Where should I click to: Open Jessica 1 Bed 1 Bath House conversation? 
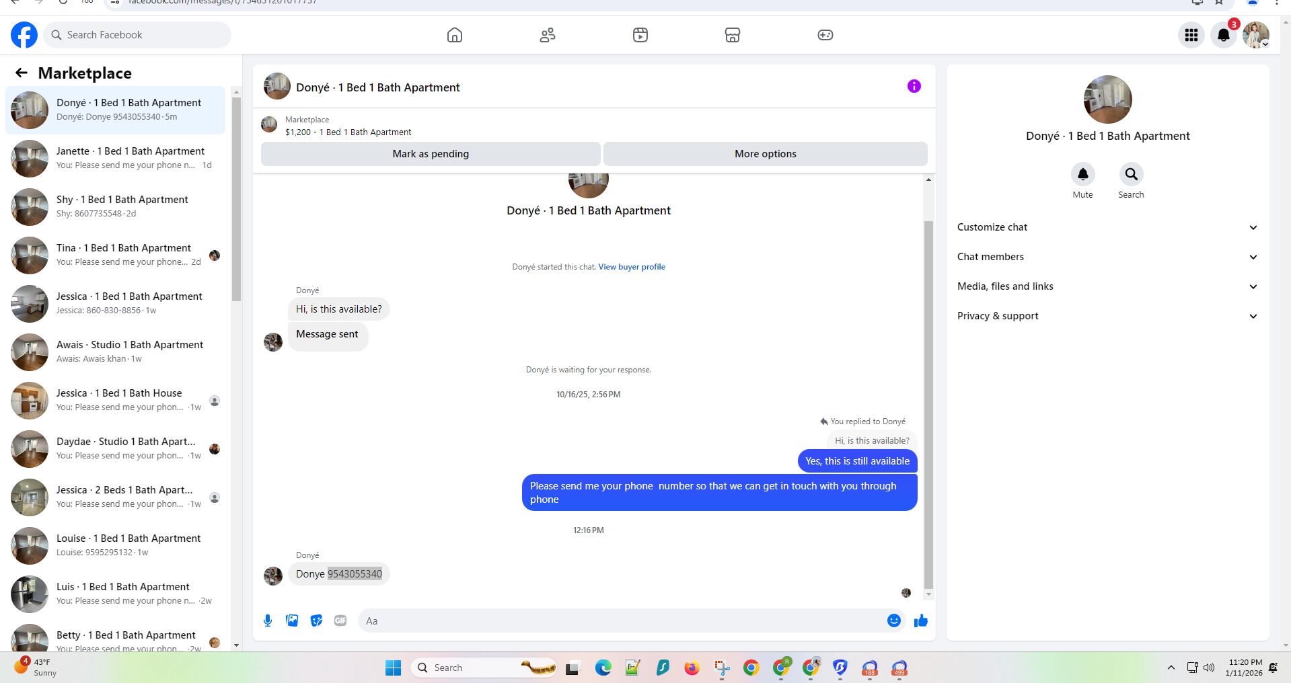[116, 401]
